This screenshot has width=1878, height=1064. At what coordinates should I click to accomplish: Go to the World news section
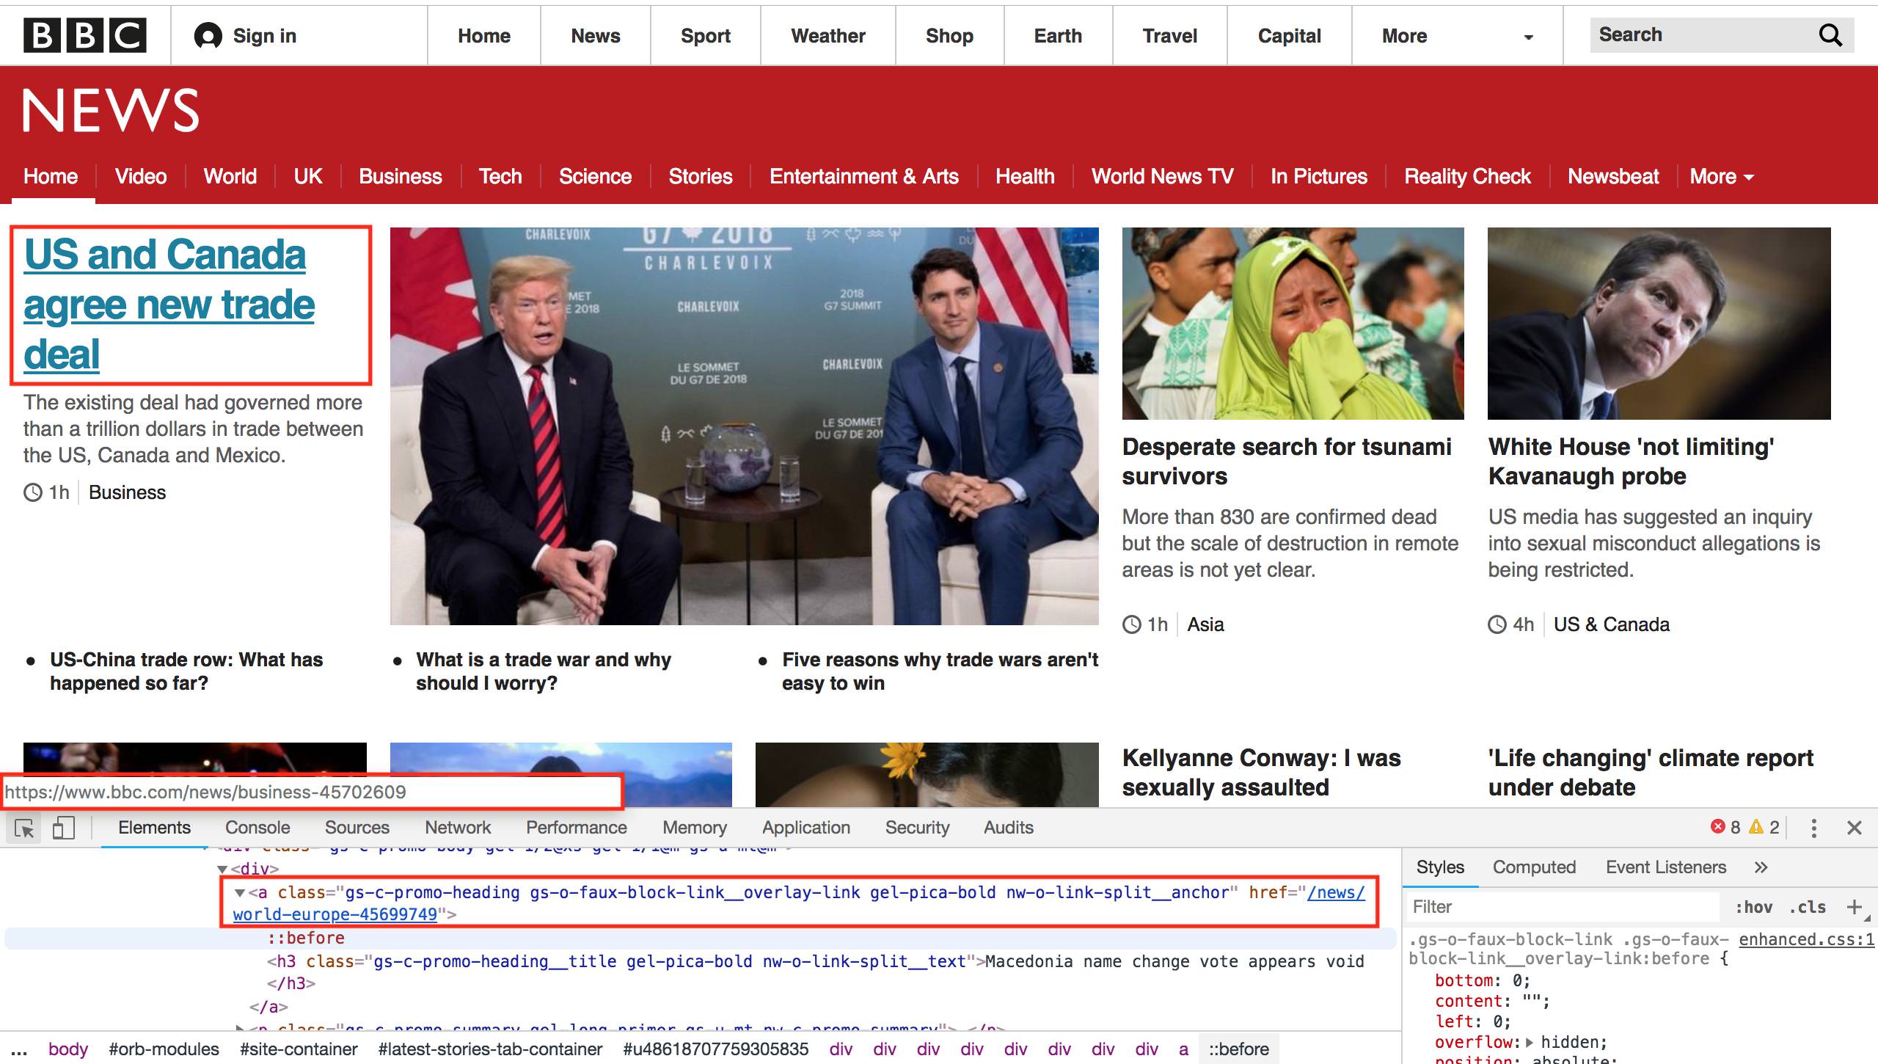coord(230,177)
